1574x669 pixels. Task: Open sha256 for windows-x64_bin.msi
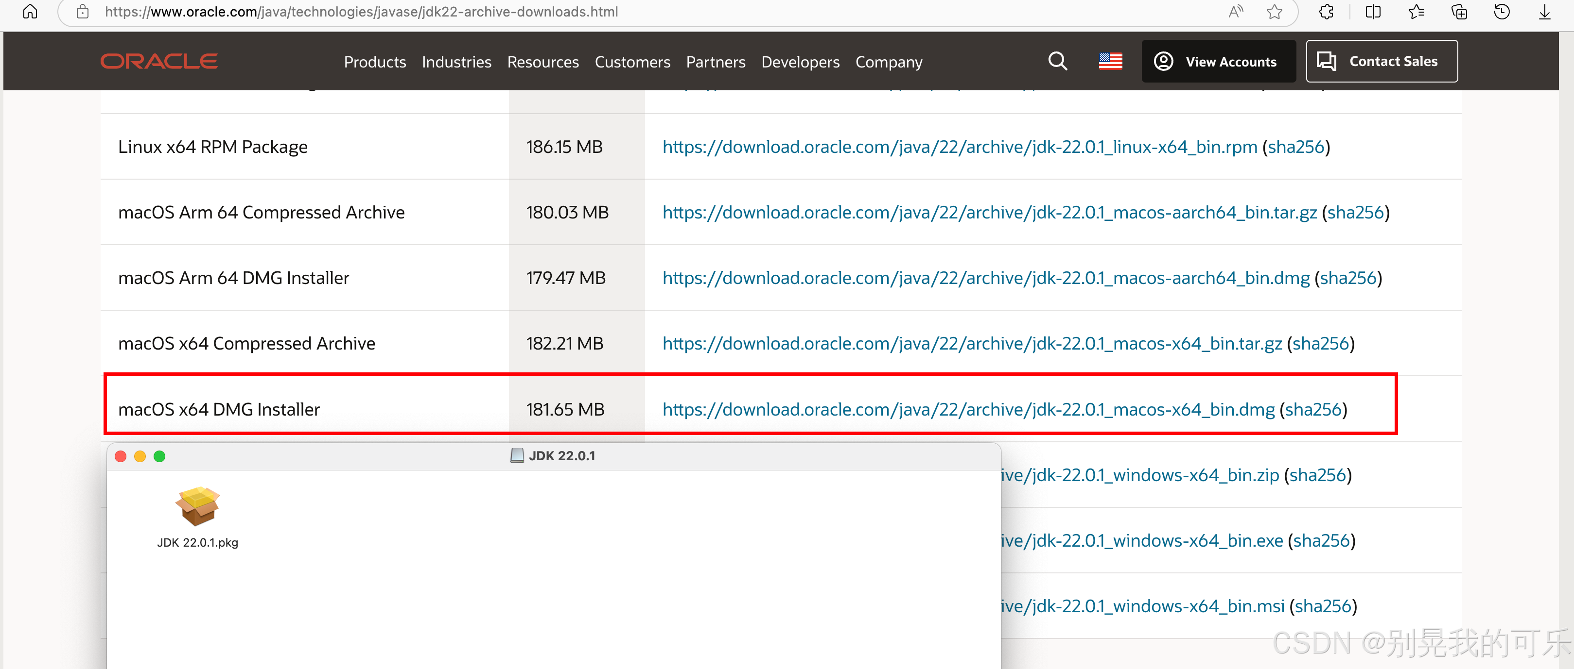[x=1323, y=605]
